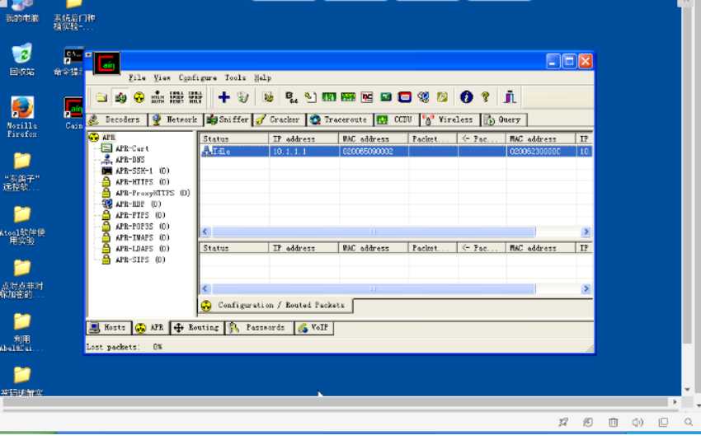The image size is (701, 440).
Task: Click the red-and-blue VNC password decoder icon
Action: point(405,97)
